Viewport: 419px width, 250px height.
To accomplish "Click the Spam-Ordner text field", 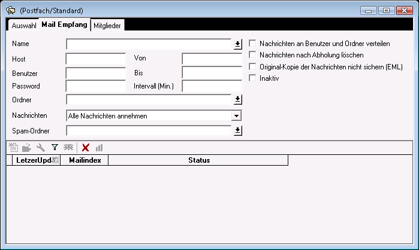I will pyautogui.click(x=149, y=130).
